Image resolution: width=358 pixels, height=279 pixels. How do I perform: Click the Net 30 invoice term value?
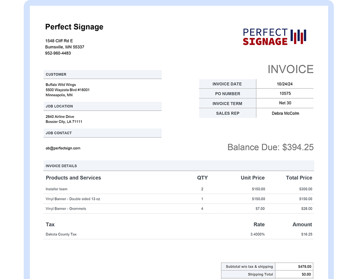(285, 103)
